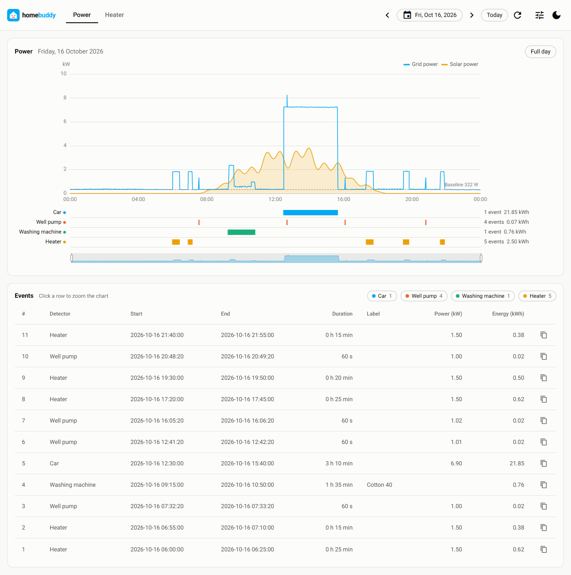Select event ending 2026-10-16 10:50:00
This screenshot has width=571, height=575.
click(x=285, y=485)
